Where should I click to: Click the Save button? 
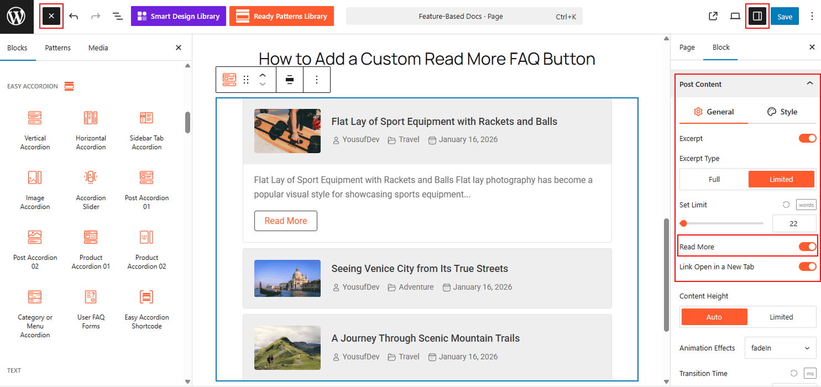(785, 16)
